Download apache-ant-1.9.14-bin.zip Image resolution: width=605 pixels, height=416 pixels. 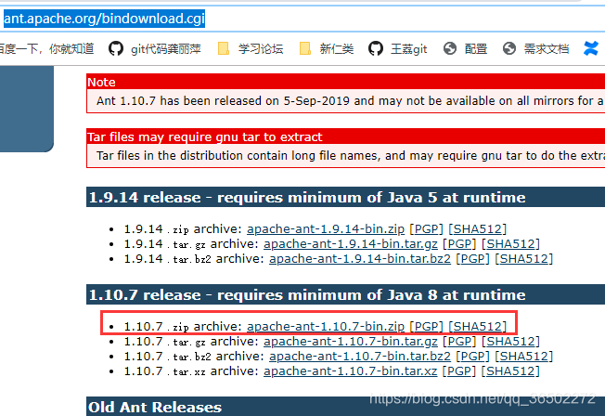pos(326,229)
